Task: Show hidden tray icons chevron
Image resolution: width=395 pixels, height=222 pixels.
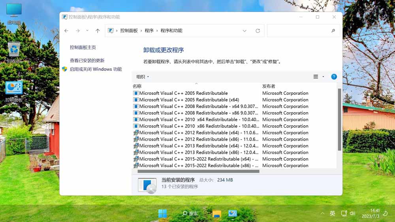Action: tap(322, 213)
